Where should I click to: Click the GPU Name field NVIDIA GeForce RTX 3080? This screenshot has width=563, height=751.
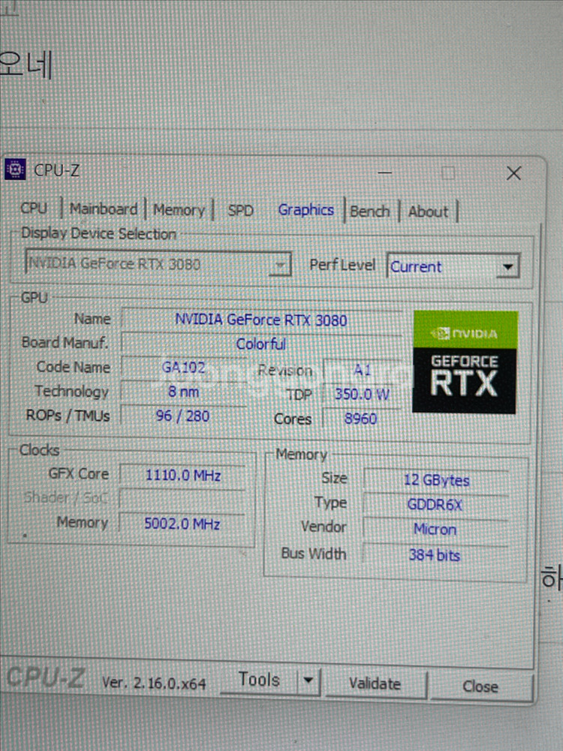261,320
